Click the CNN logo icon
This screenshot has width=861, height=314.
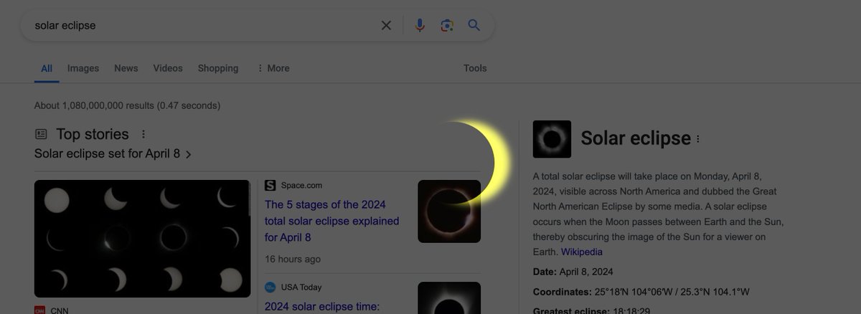coord(40,310)
